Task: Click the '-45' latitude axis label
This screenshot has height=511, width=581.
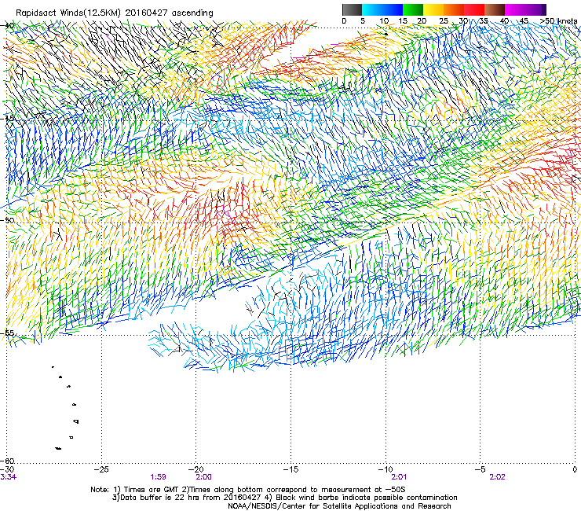Action: [x=8, y=119]
